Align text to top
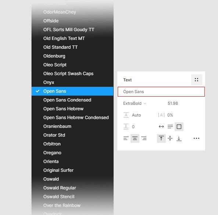Viewport: 218px width, 215px height. [x=161, y=138]
